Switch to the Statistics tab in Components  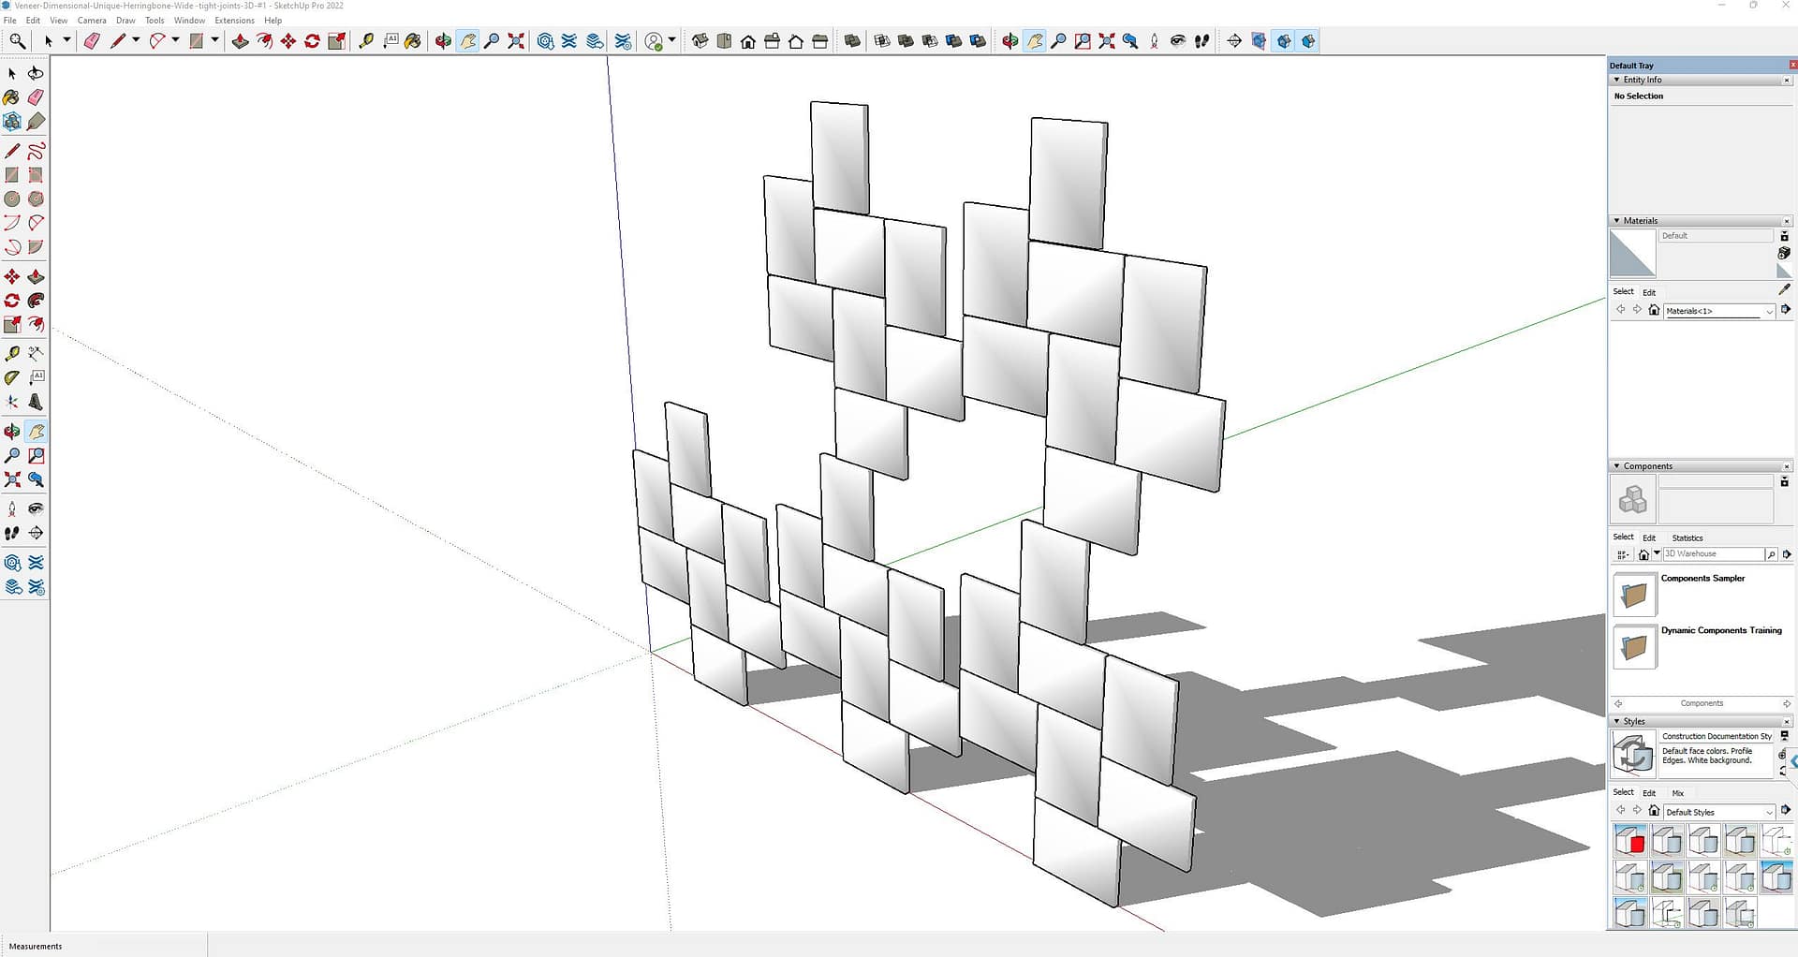(1687, 537)
